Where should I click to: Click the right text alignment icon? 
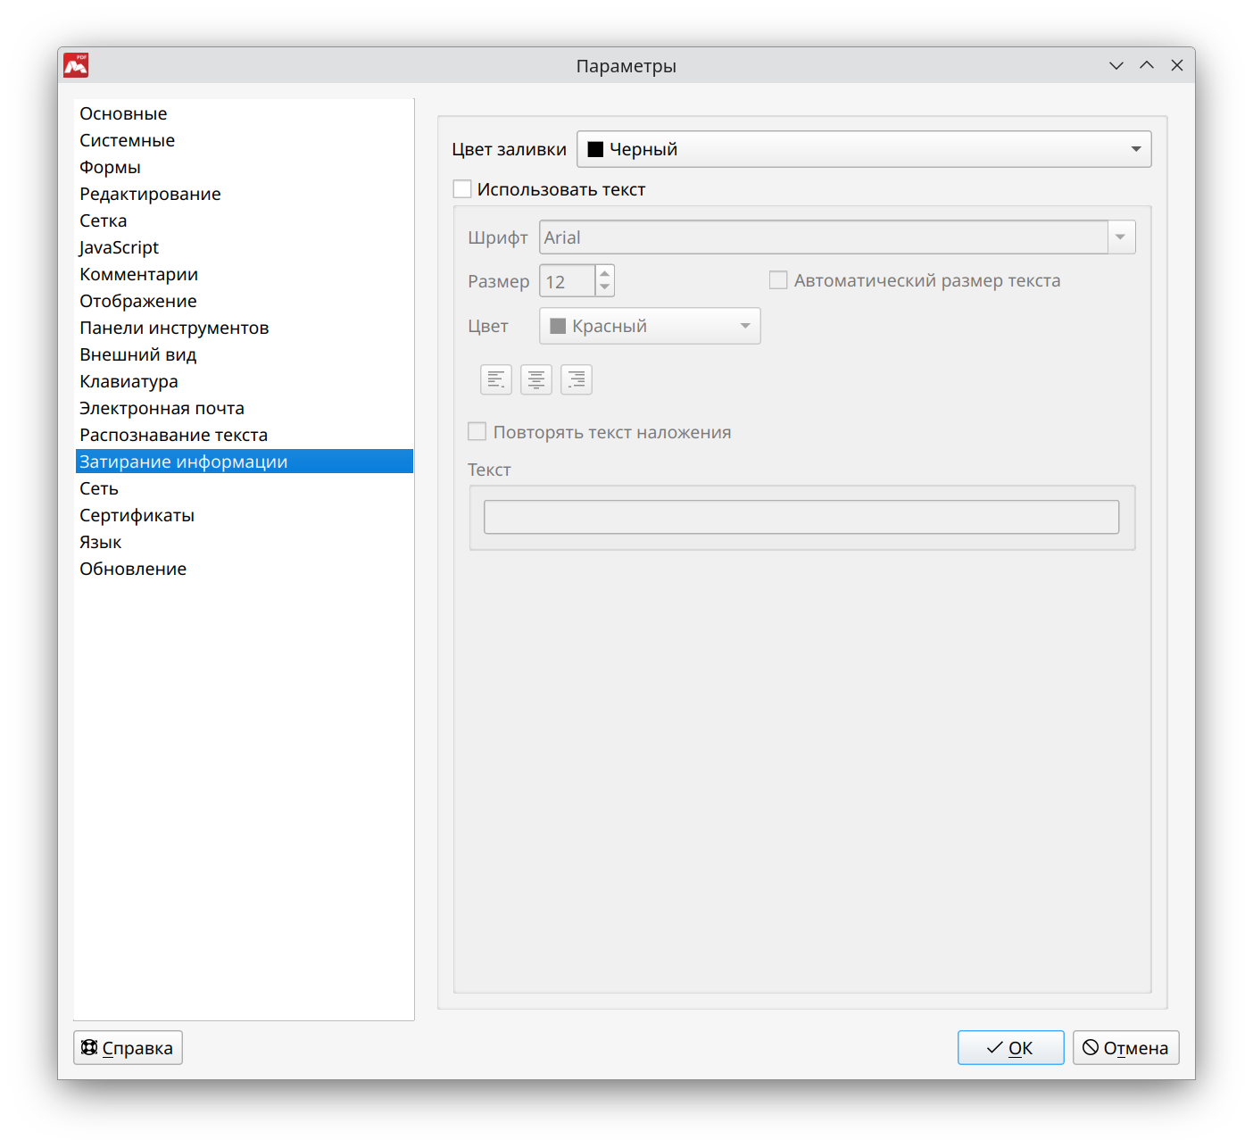click(x=576, y=379)
